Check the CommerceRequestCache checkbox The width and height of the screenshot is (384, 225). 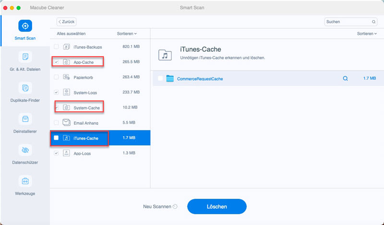tap(160, 78)
